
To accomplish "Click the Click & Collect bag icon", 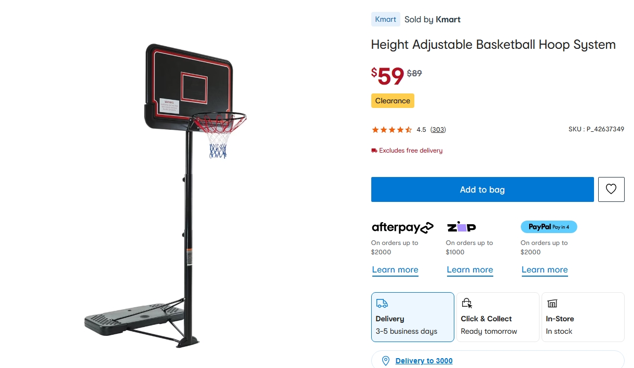I will [x=467, y=303].
